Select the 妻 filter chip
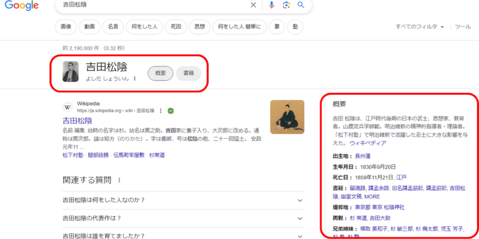The height and width of the screenshot is (239, 479). [x=277, y=27]
